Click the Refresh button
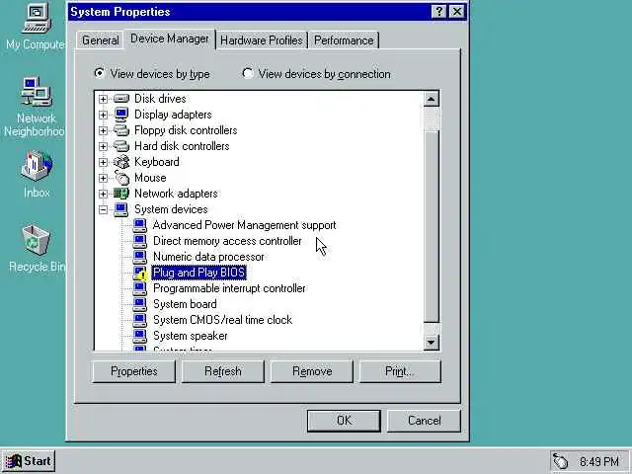 click(x=223, y=371)
